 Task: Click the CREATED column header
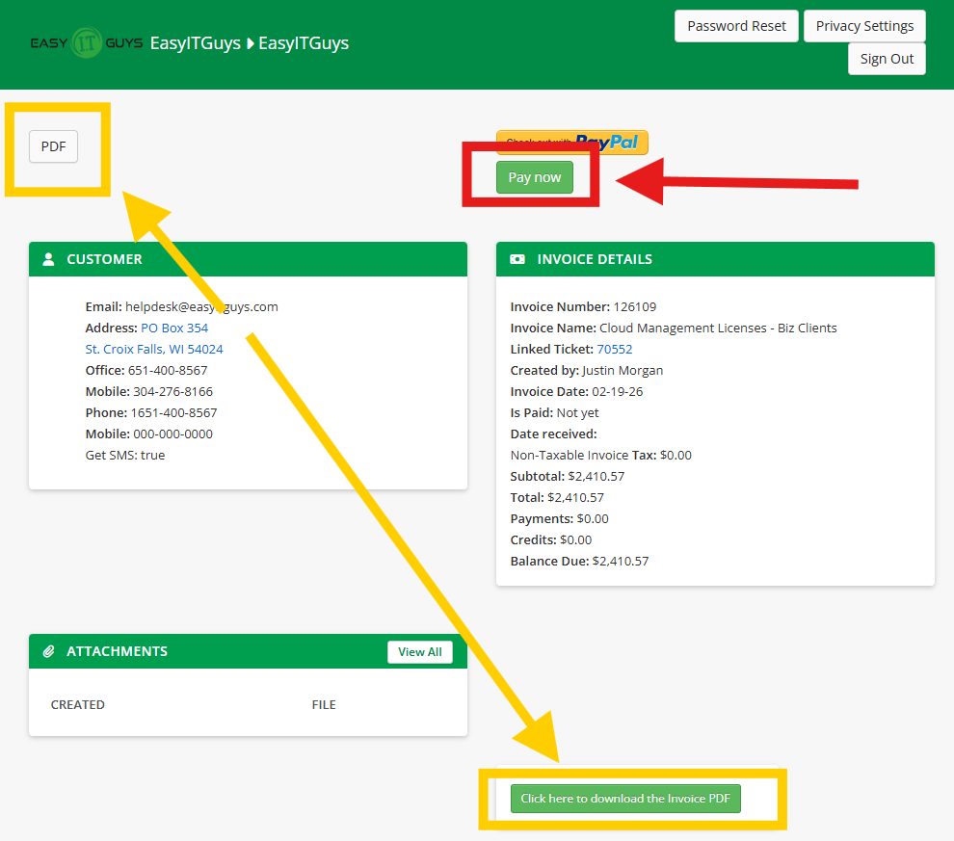tap(78, 705)
